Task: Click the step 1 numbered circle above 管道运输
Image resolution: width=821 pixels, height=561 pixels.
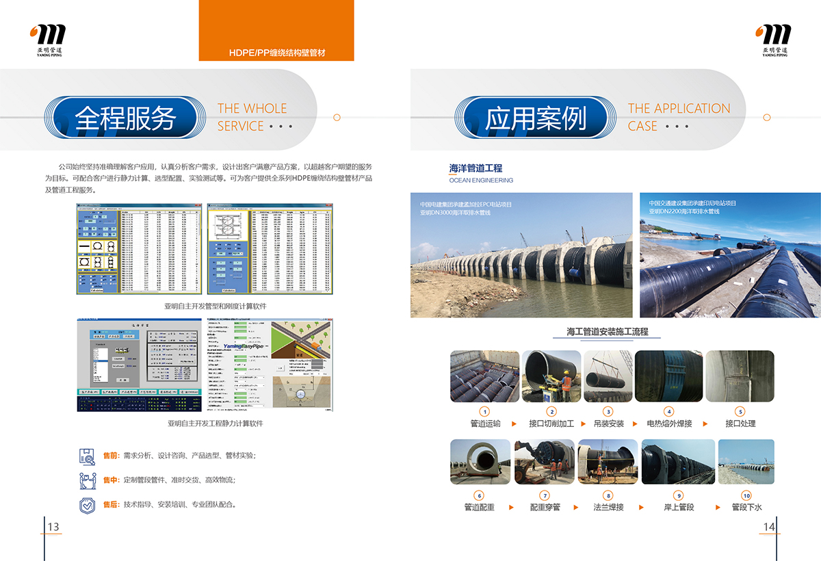Action: point(485,411)
